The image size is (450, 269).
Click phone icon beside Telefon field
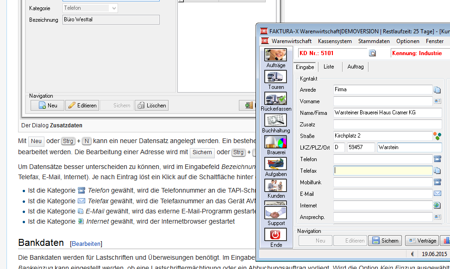click(x=437, y=159)
